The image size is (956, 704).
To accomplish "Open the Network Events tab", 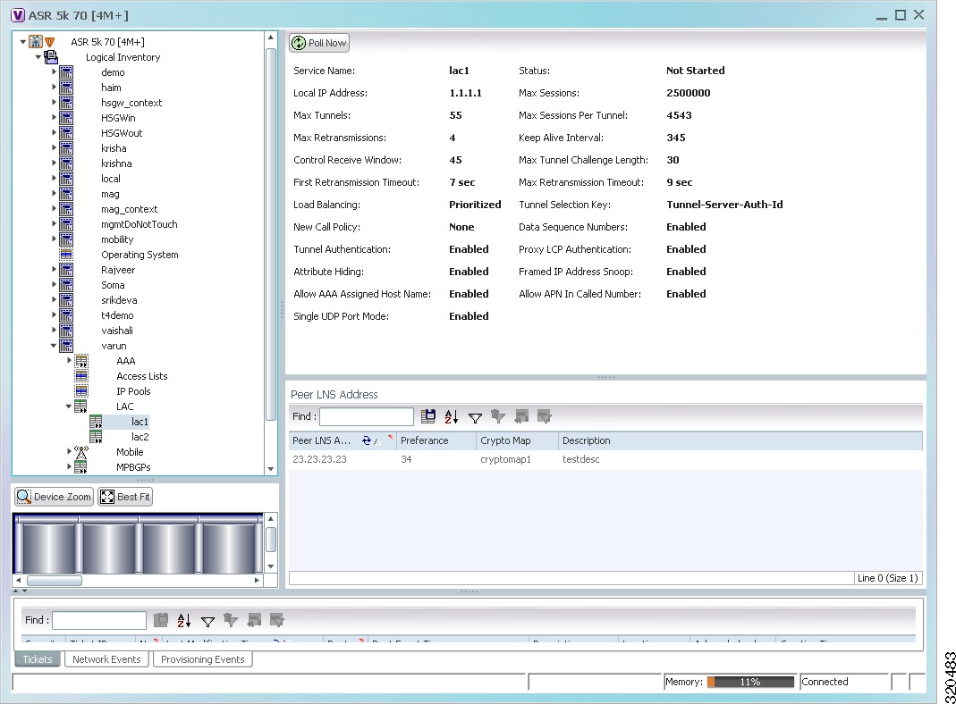I will coord(106,659).
